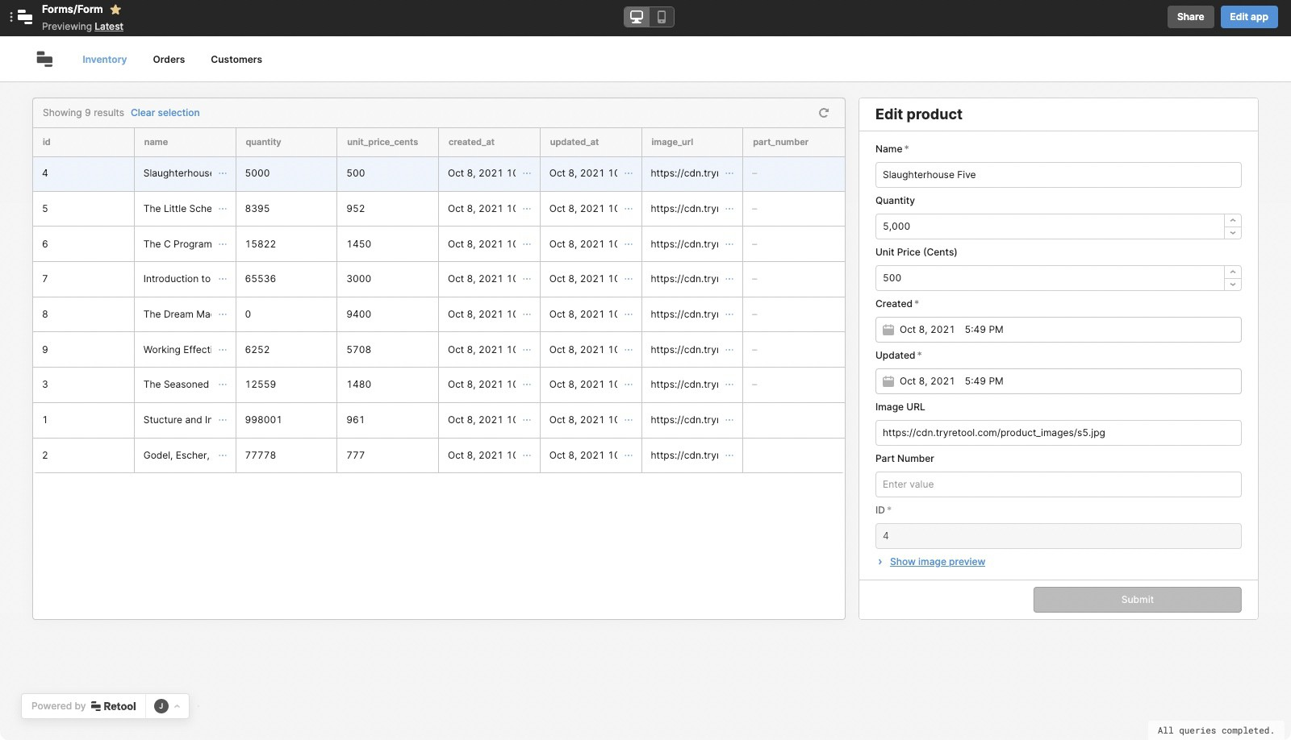The height and width of the screenshot is (740, 1291).
Task: Expand created_at ellipsis in Godel, Escher row
Action: point(527,455)
